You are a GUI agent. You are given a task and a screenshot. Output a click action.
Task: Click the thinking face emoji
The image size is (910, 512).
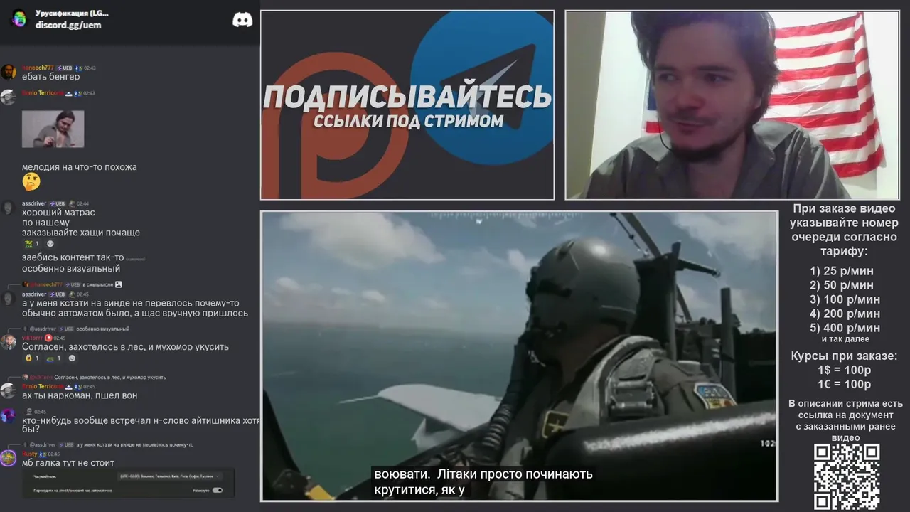[x=31, y=182]
